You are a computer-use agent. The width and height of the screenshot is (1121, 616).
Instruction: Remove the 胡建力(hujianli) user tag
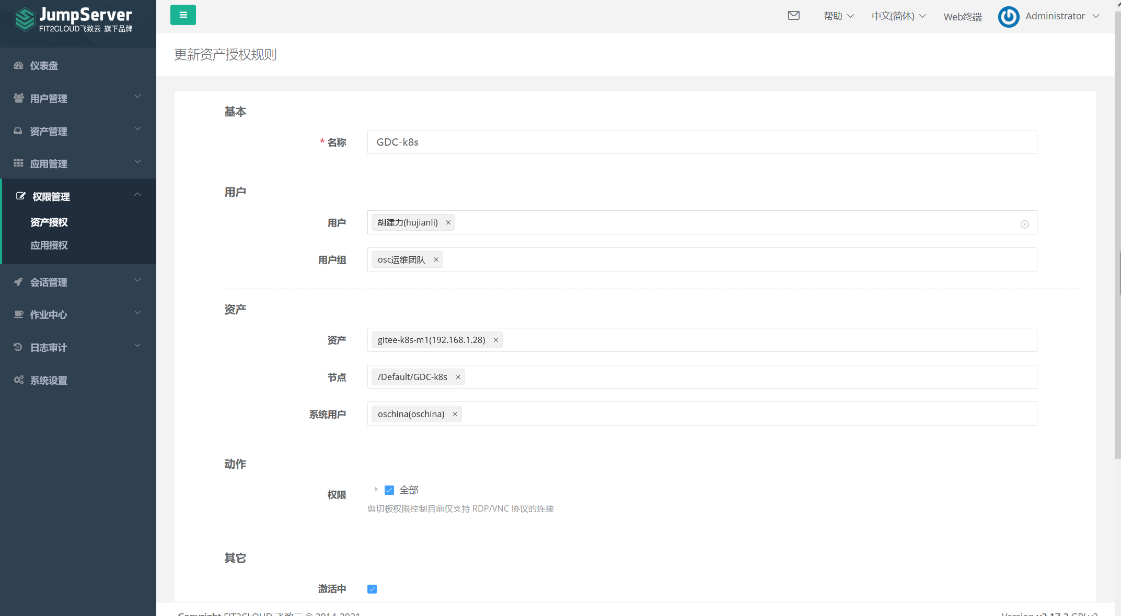(x=448, y=222)
